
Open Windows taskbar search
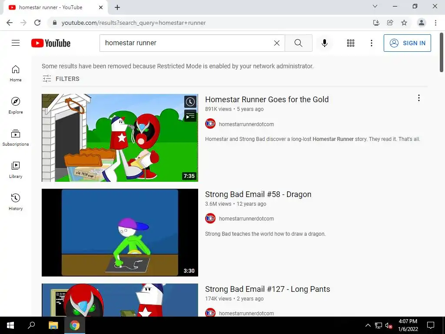(x=31, y=325)
